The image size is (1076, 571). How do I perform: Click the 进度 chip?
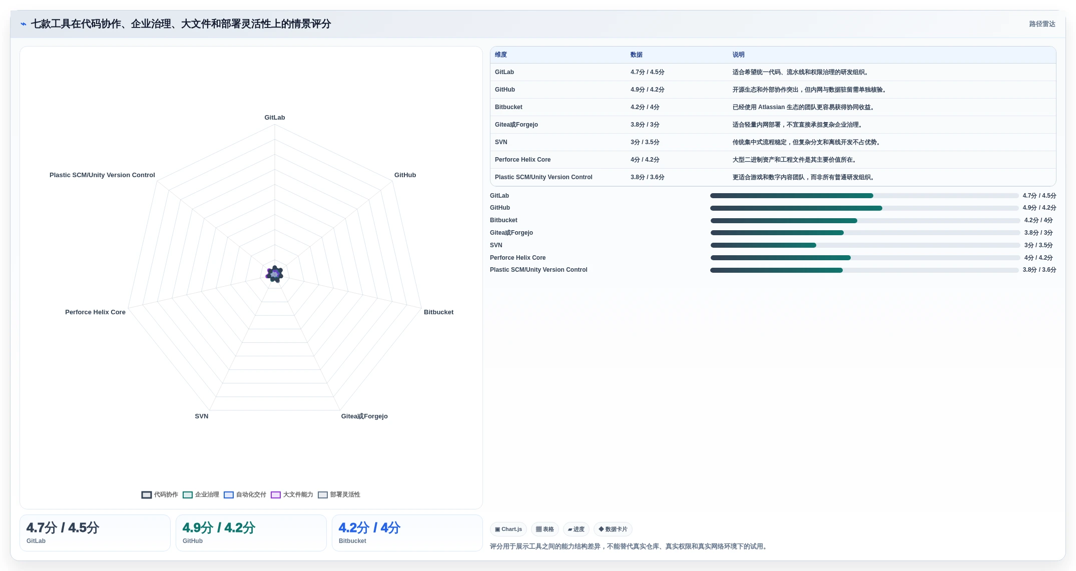click(x=576, y=529)
